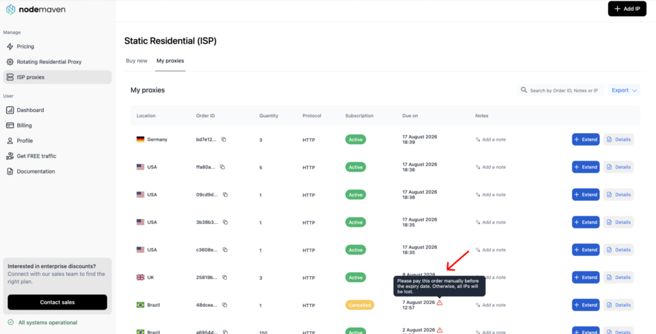Click the UK flag icon
The height and width of the screenshot is (334, 656).
[140, 278]
